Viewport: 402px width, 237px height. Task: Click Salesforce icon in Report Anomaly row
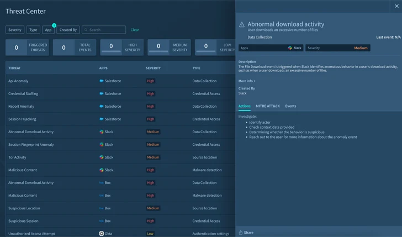pos(101,106)
